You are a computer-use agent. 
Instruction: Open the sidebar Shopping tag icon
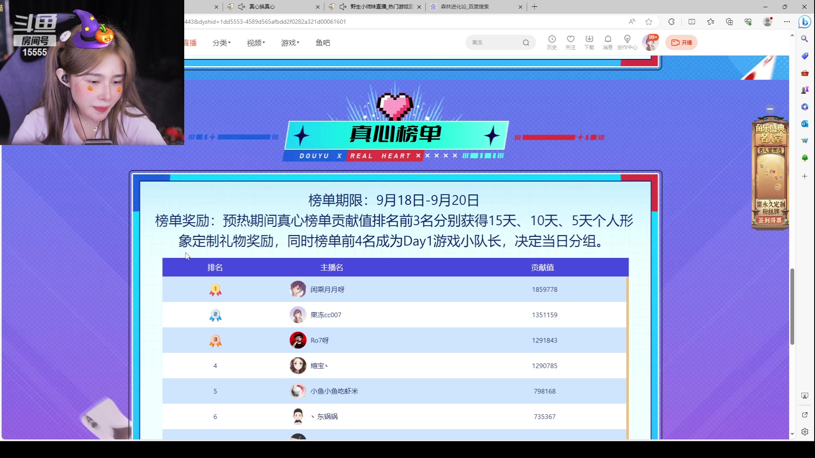804,56
